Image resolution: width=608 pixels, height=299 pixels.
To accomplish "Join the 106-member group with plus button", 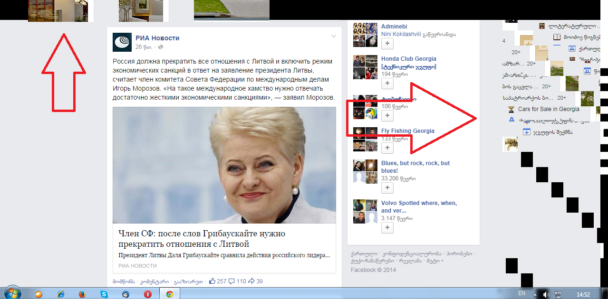I will coord(387,115).
